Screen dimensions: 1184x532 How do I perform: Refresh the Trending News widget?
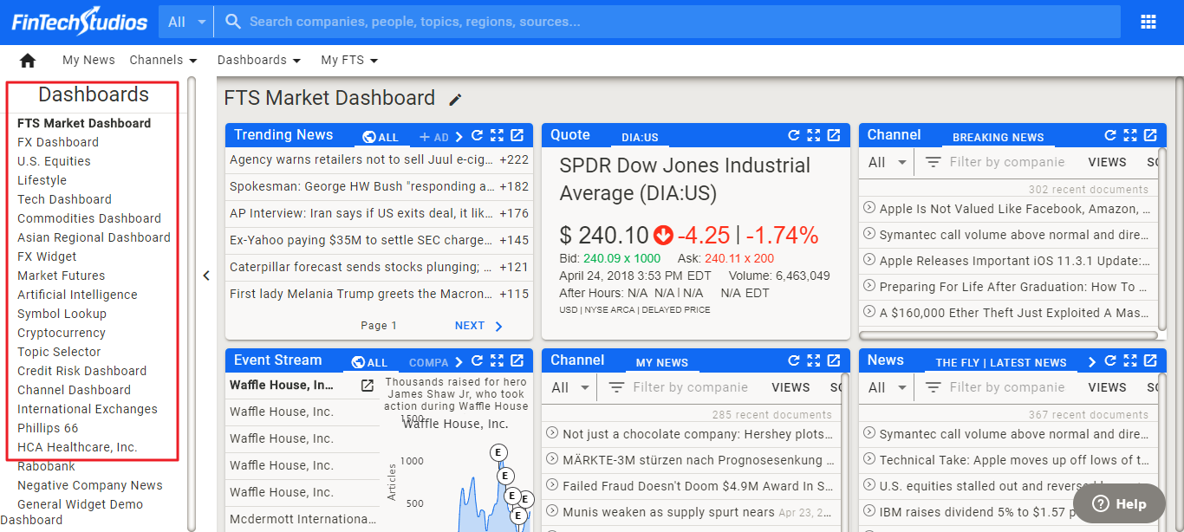pos(477,136)
